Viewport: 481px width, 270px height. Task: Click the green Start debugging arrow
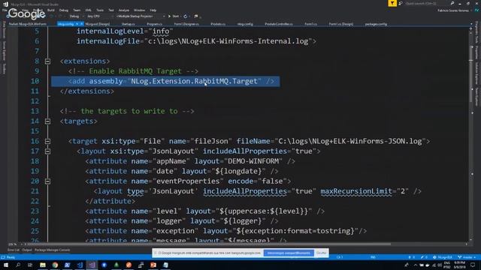tap(169, 16)
